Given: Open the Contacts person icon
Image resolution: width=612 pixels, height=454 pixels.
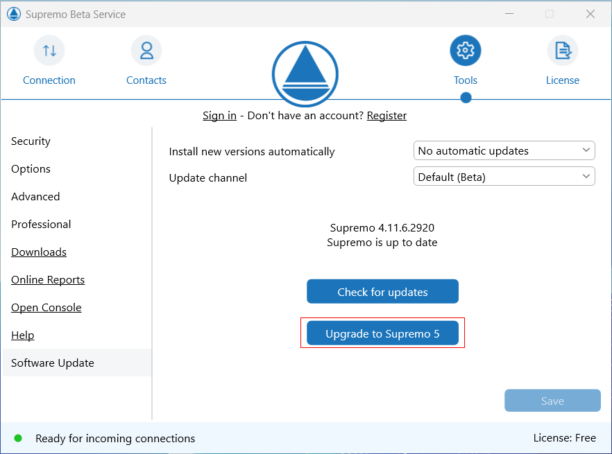Looking at the screenshot, I should coord(146,51).
